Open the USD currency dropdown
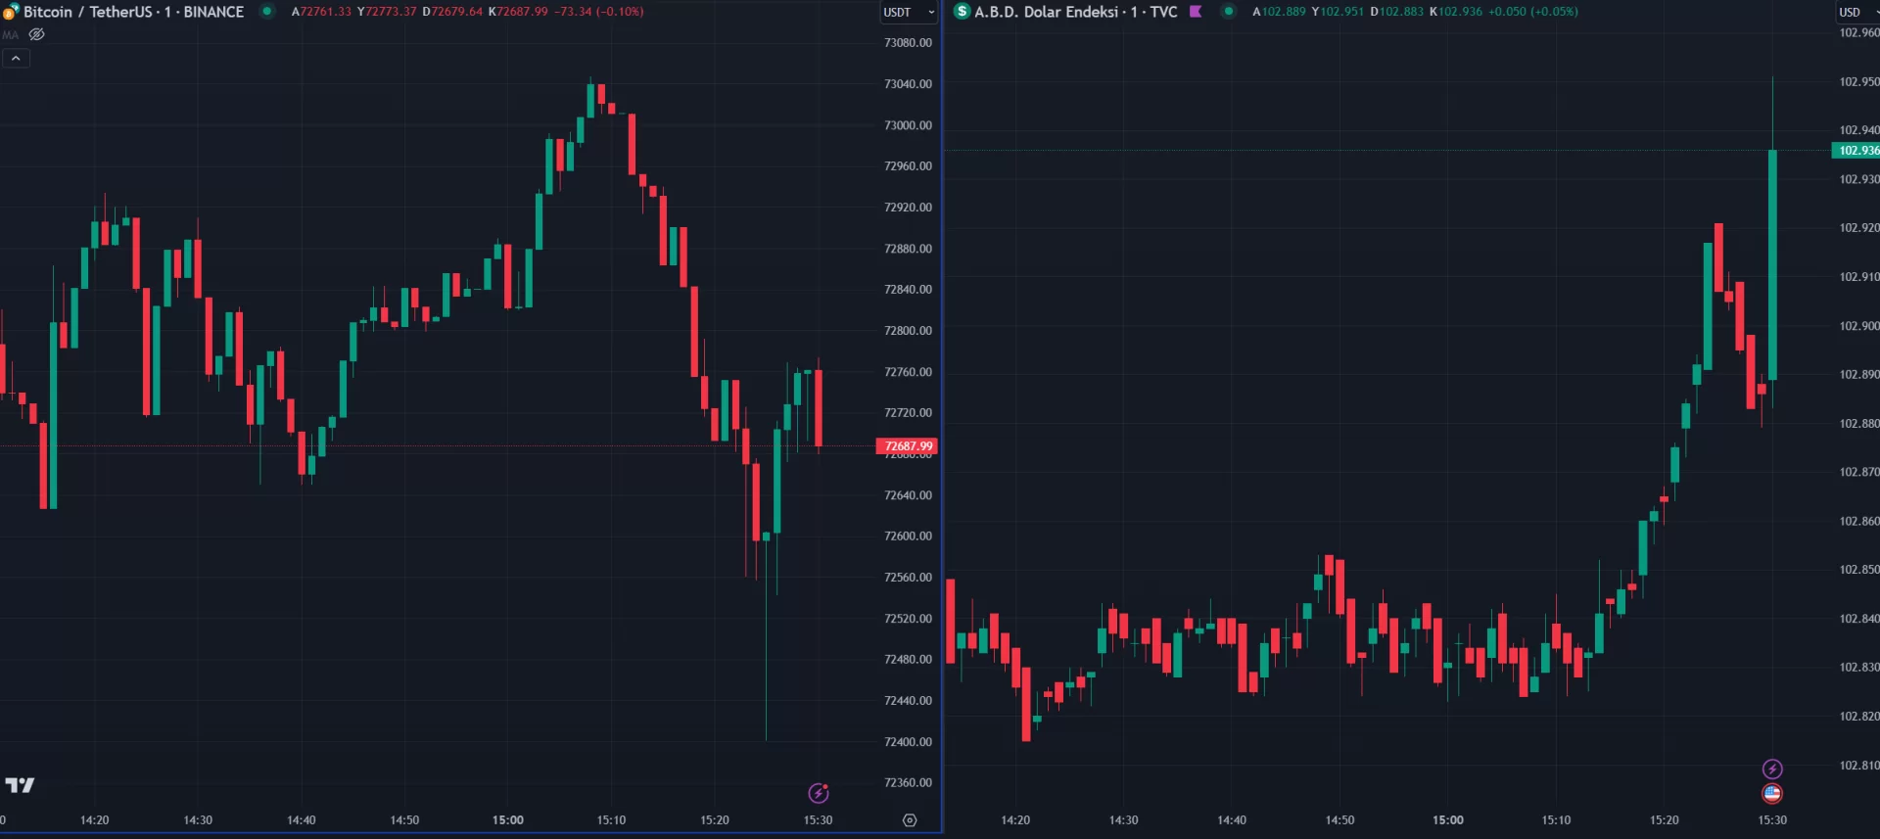The width and height of the screenshot is (1880, 839). pos(1857,13)
